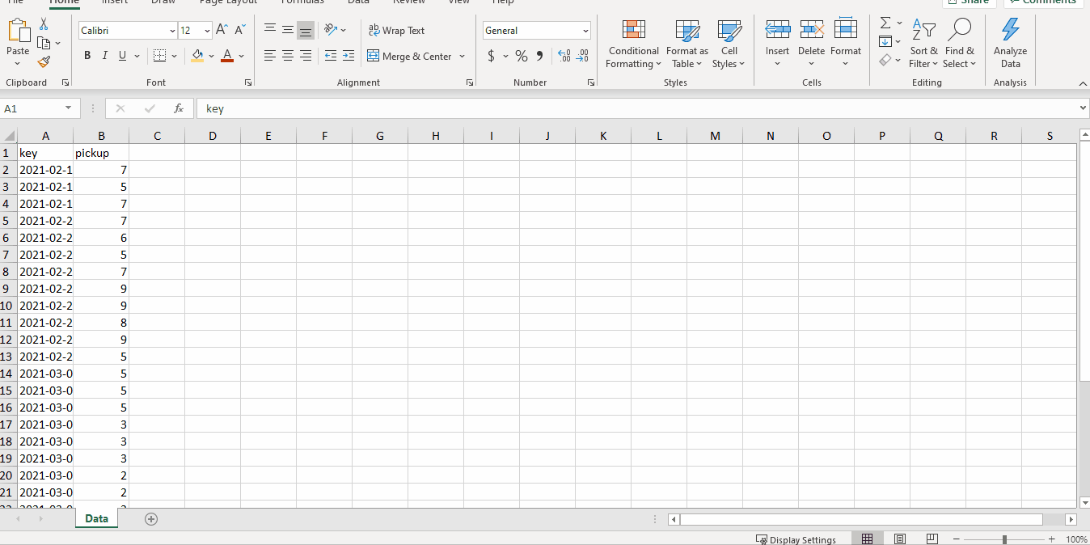Open the Sort & Filter menu
Image resolution: width=1090 pixels, height=545 pixels.
(x=923, y=44)
